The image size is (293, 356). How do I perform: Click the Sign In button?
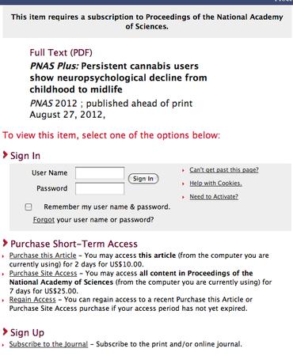click(143, 179)
